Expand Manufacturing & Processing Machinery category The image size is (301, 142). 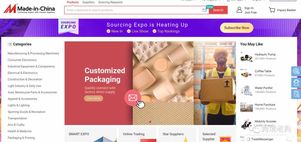[33, 53]
